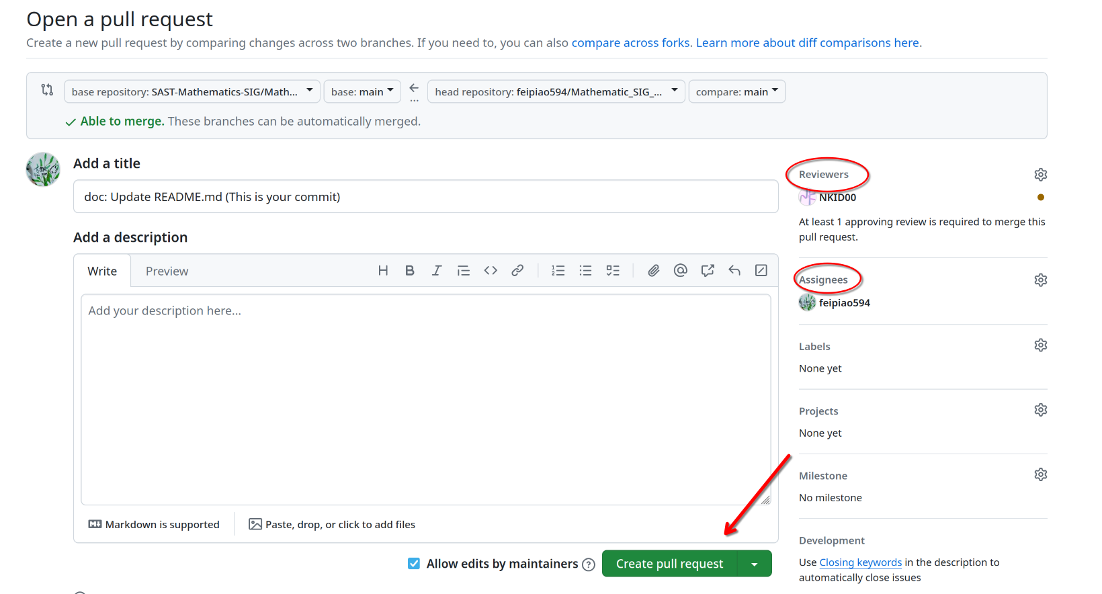Insert a quote block
This screenshot has width=1102, height=594.
click(464, 271)
